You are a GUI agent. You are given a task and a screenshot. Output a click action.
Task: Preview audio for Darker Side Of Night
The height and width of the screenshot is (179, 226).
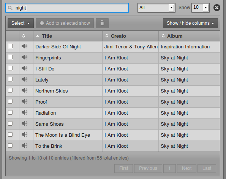[25, 46]
